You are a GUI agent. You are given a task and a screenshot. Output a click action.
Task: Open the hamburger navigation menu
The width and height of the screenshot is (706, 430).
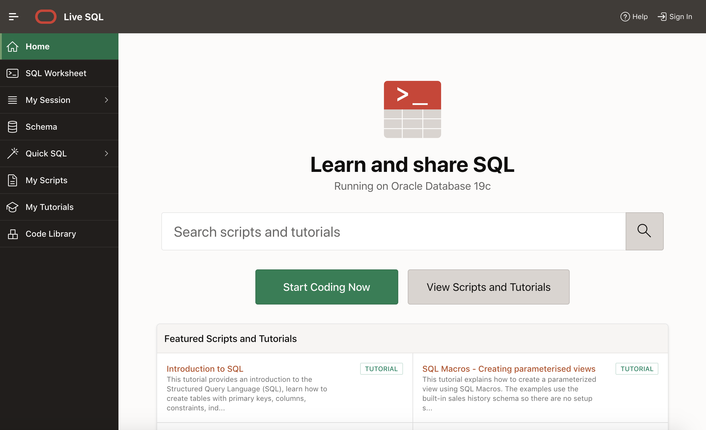coord(13,17)
